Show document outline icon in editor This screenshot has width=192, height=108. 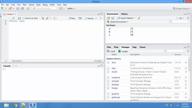click(x=100, y=18)
